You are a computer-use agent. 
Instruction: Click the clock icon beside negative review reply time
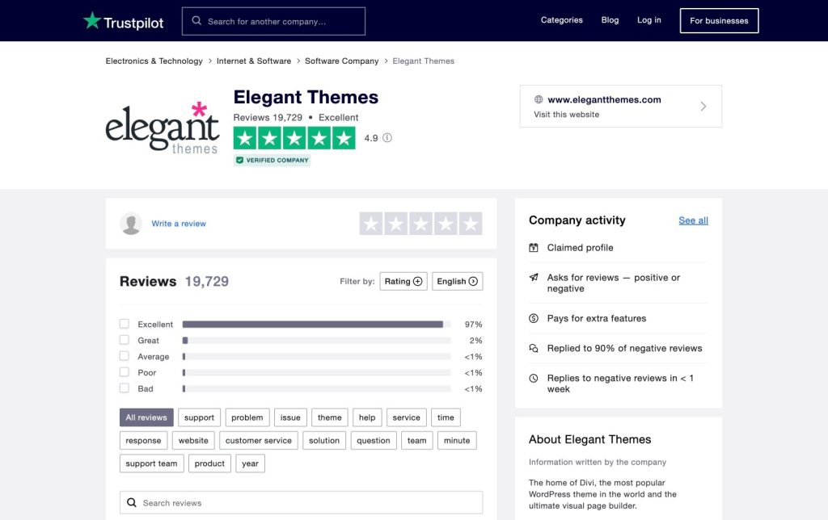[x=533, y=378]
